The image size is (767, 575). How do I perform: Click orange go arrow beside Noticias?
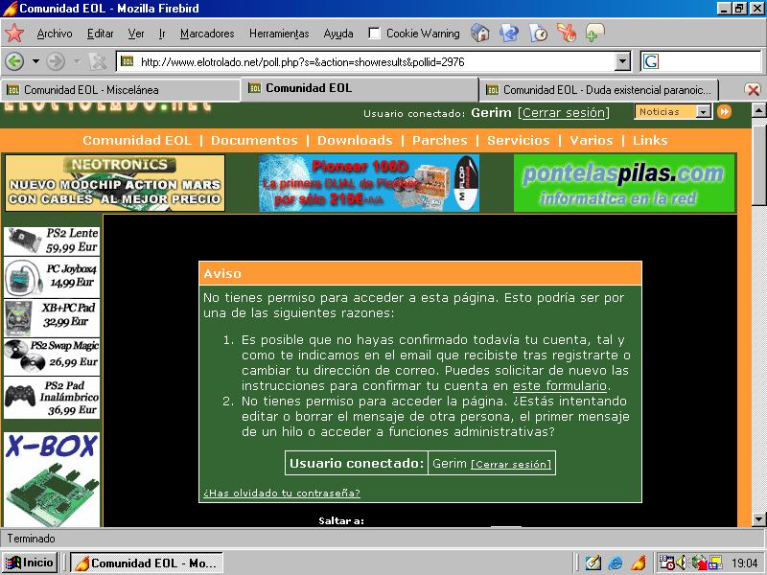(x=725, y=112)
